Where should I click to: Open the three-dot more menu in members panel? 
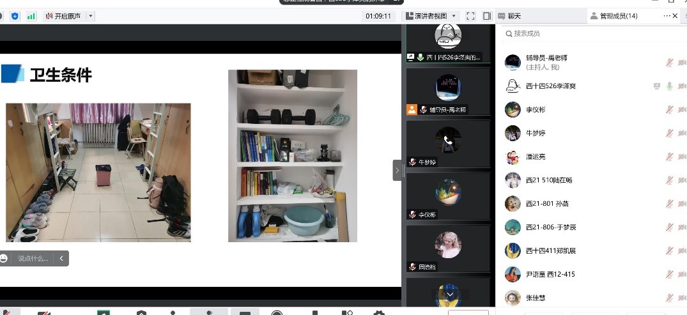point(667,16)
